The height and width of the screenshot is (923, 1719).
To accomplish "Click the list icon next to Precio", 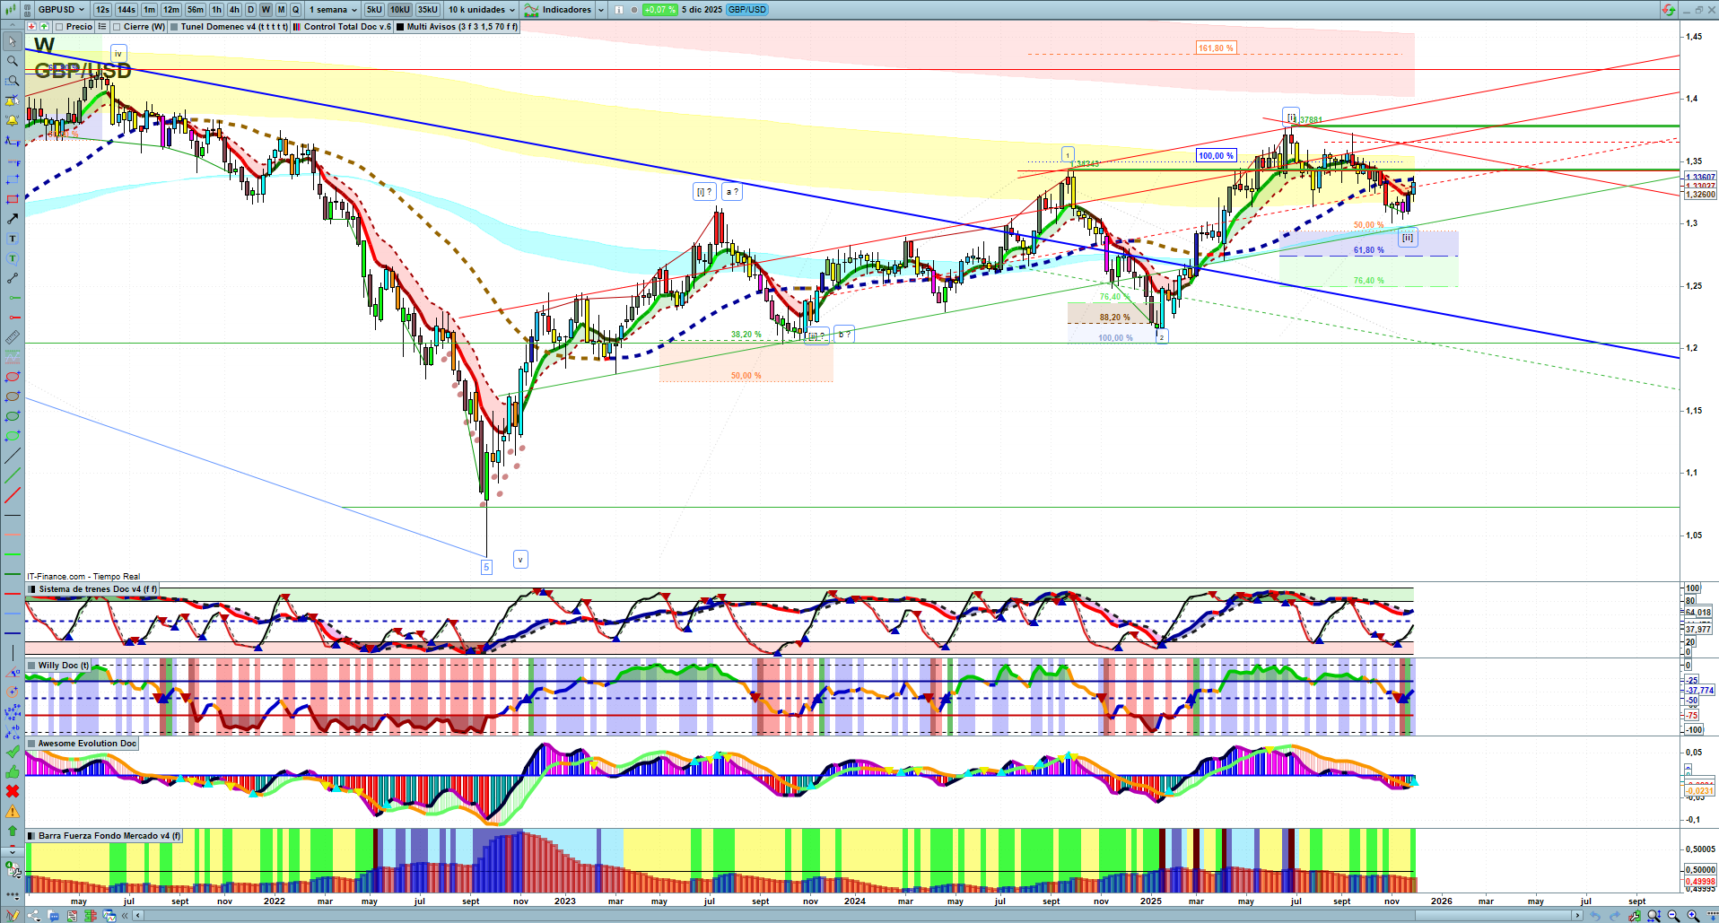I will tap(102, 27).
